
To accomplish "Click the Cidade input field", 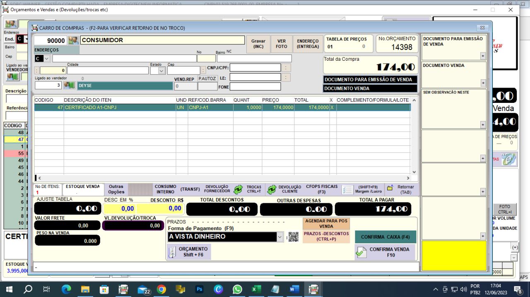I will (x=108, y=71).
